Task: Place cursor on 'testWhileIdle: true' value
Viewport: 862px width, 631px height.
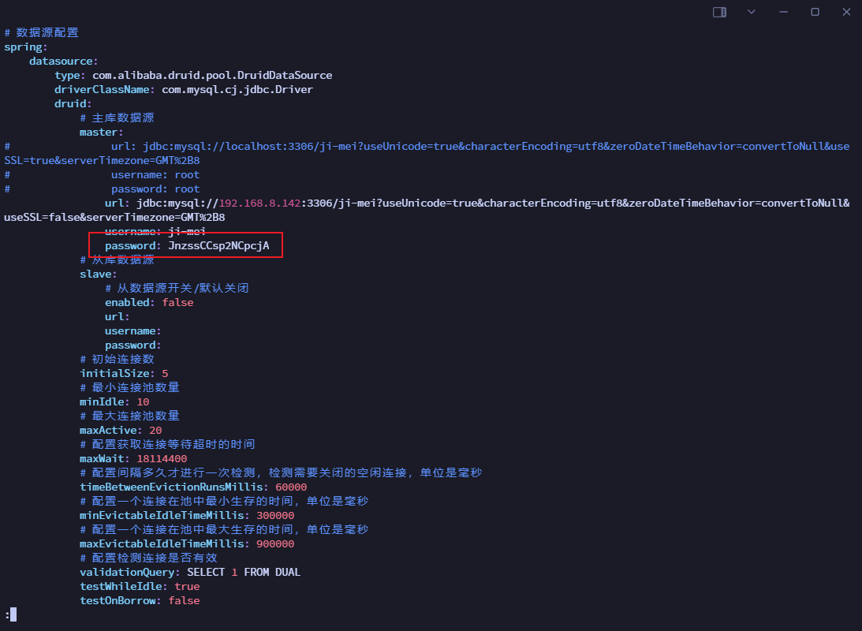Action: (187, 587)
